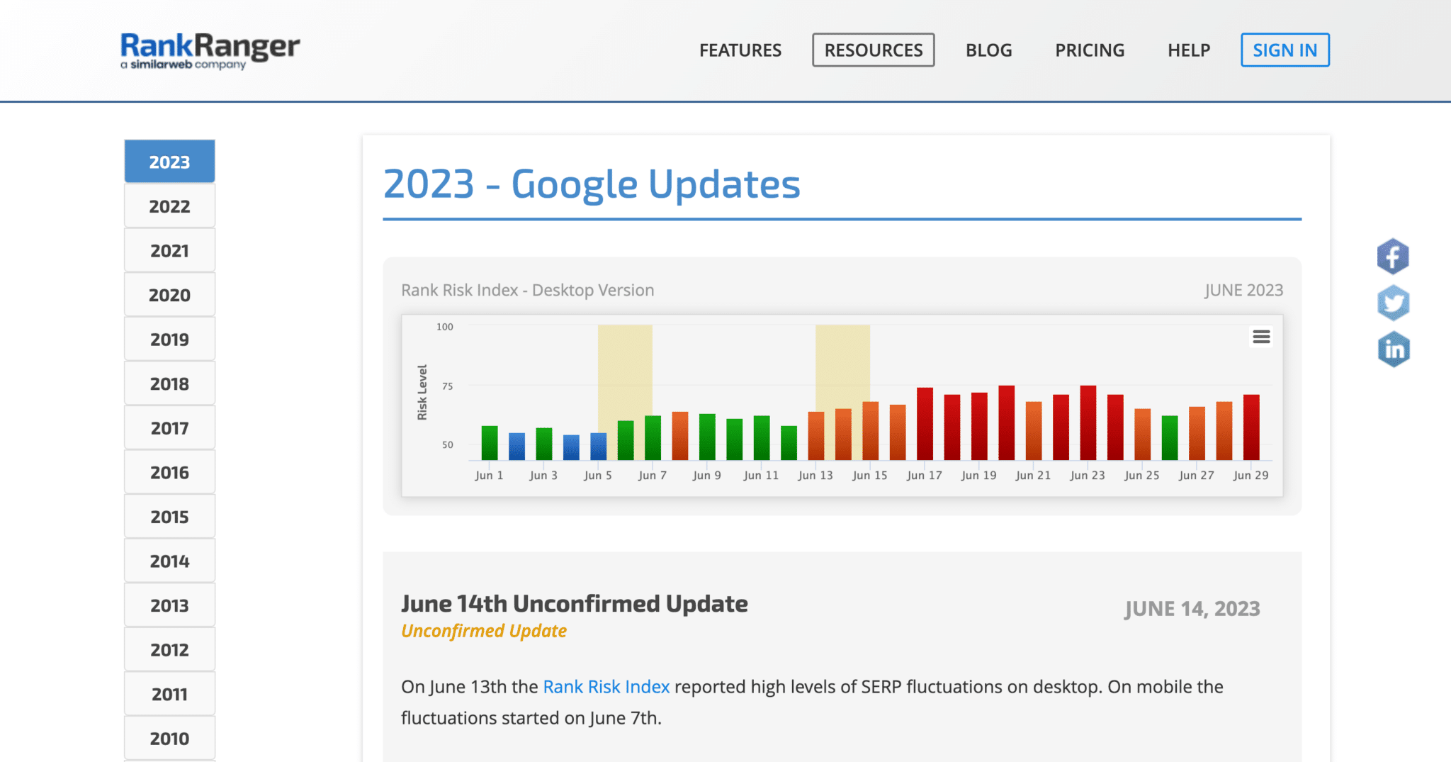This screenshot has height=762, width=1451.
Task: Select the 2016 year tab
Action: pyautogui.click(x=170, y=472)
